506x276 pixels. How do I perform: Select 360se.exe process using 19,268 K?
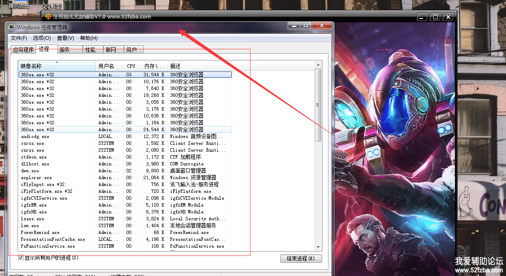click(125, 95)
